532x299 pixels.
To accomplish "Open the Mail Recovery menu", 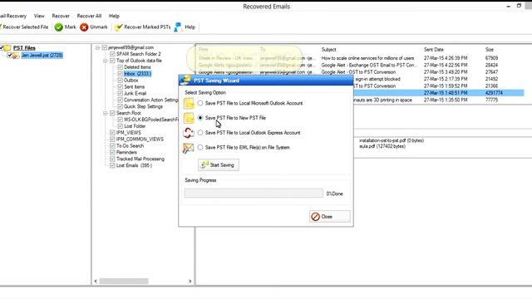I will pyautogui.click(x=13, y=16).
